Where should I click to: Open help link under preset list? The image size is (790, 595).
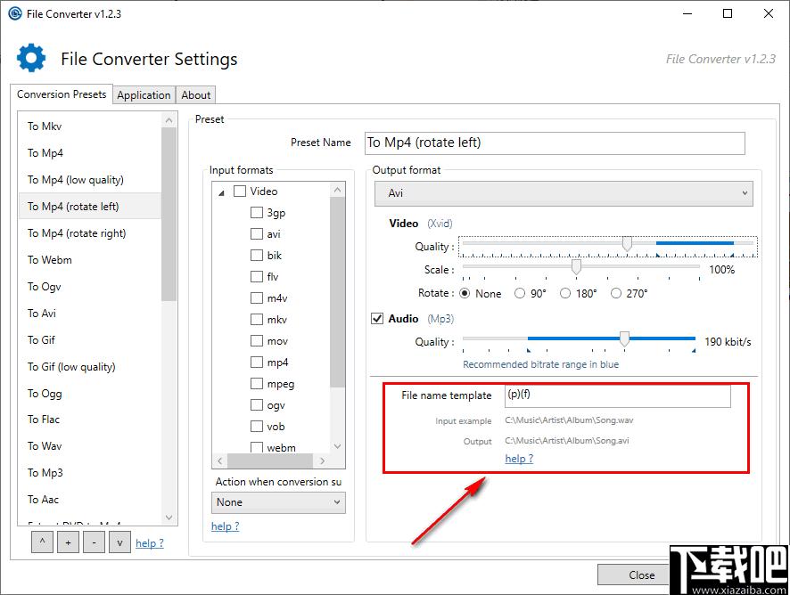pyautogui.click(x=150, y=543)
